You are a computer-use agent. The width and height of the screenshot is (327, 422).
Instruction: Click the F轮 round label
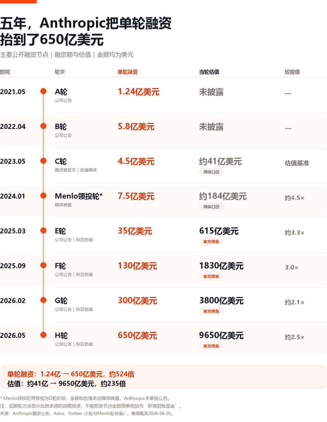[60, 266]
